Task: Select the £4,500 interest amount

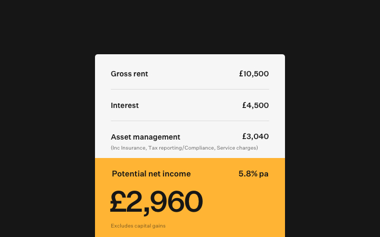Action: tap(255, 105)
